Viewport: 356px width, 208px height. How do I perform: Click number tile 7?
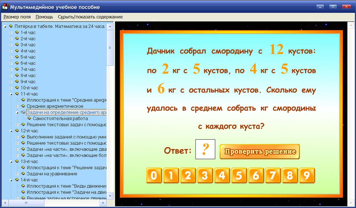point(273,176)
